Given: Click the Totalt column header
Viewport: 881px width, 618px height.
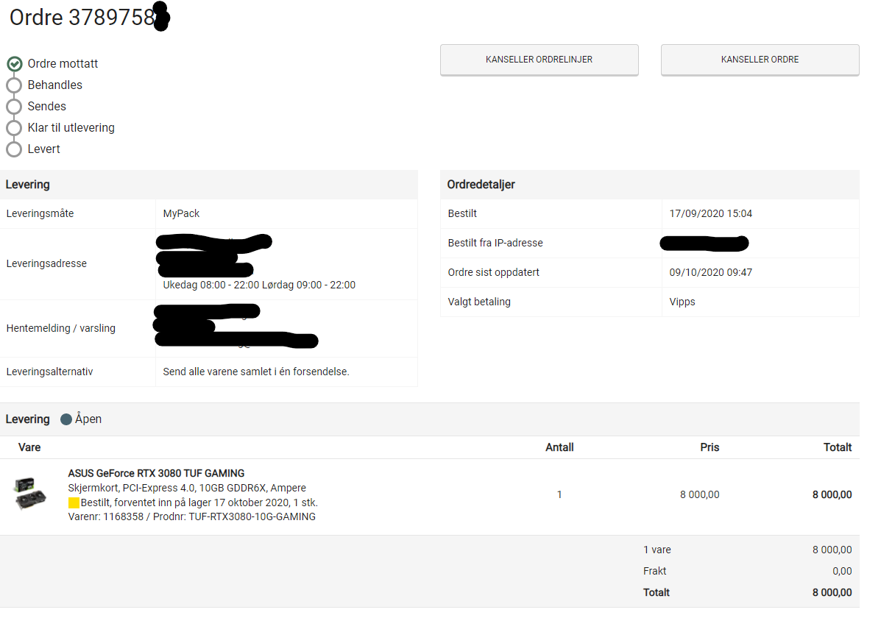Looking at the screenshot, I should pyautogui.click(x=837, y=447).
